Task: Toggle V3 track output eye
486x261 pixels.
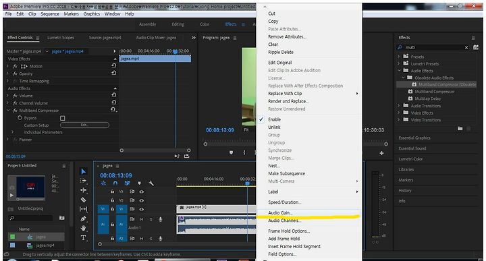Action: click(x=141, y=192)
